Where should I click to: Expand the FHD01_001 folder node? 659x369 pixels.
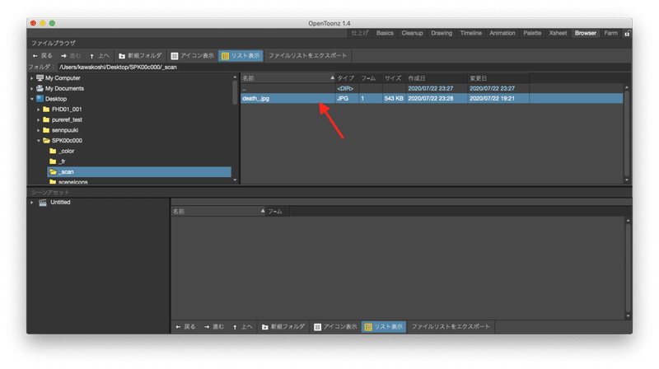(x=38, y=110)
